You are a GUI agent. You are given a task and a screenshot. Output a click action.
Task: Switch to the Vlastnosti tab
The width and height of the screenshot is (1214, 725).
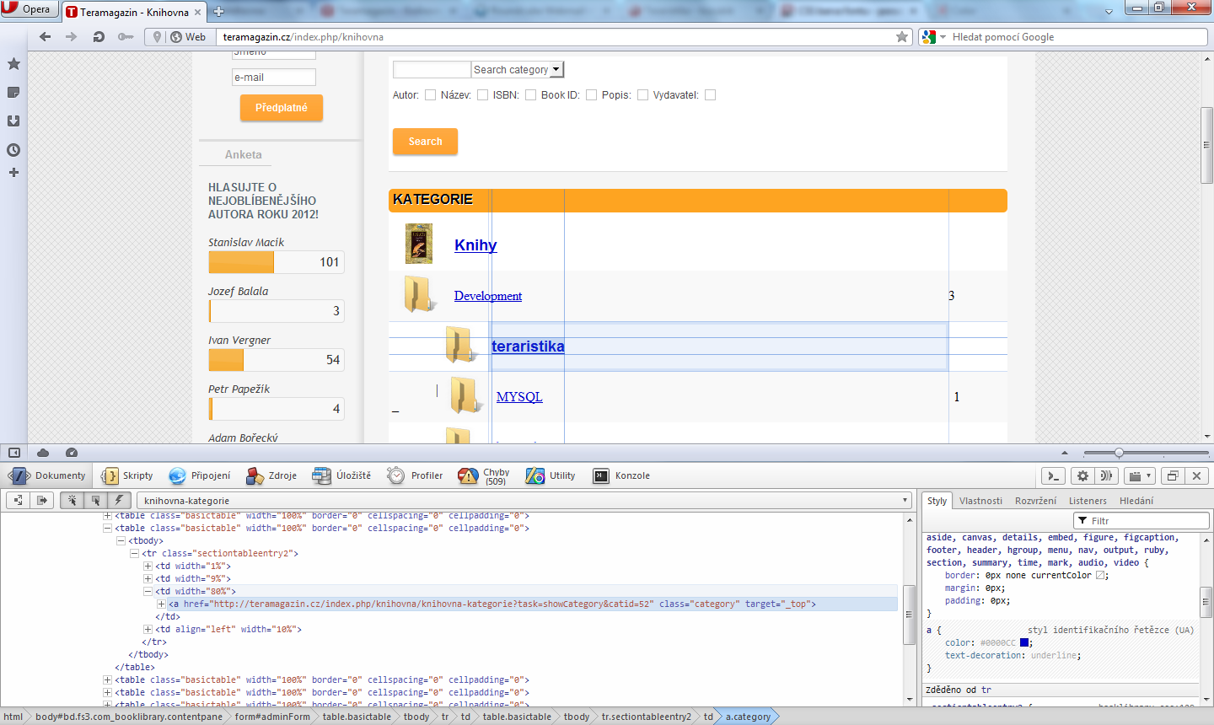pos(980,501)
